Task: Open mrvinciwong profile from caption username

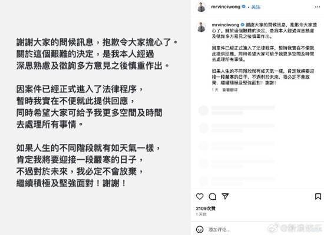Action: coord(226,25)
